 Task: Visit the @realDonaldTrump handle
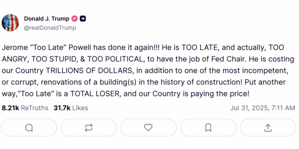[50, 28]
